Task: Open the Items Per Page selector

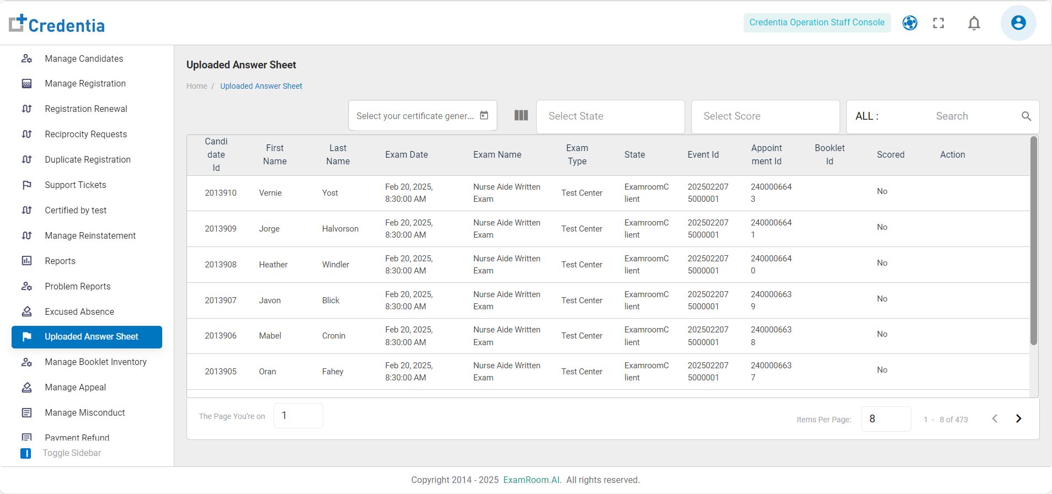Action: coord(885,419)
